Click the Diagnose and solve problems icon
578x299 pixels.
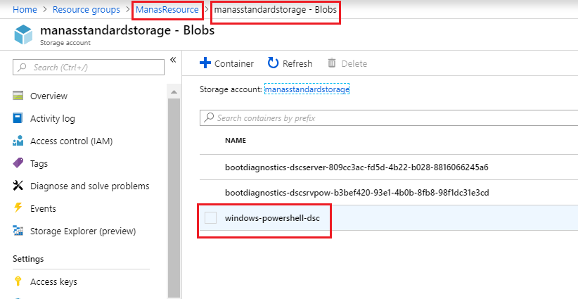(x=18, y=186)
